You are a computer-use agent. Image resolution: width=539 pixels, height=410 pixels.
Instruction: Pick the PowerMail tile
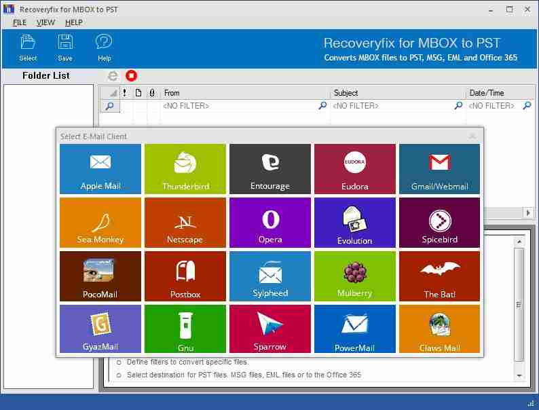point(355,329)
